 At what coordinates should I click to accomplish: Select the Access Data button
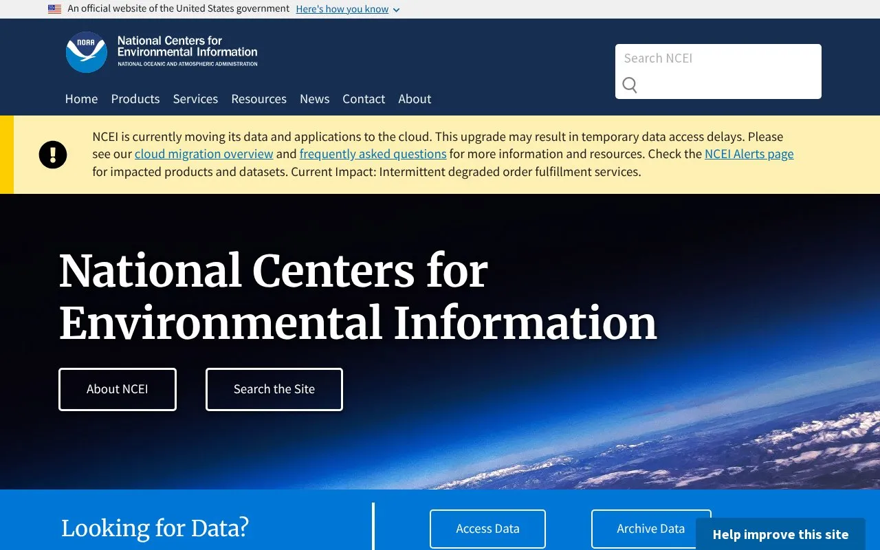(x=487, y=529)
